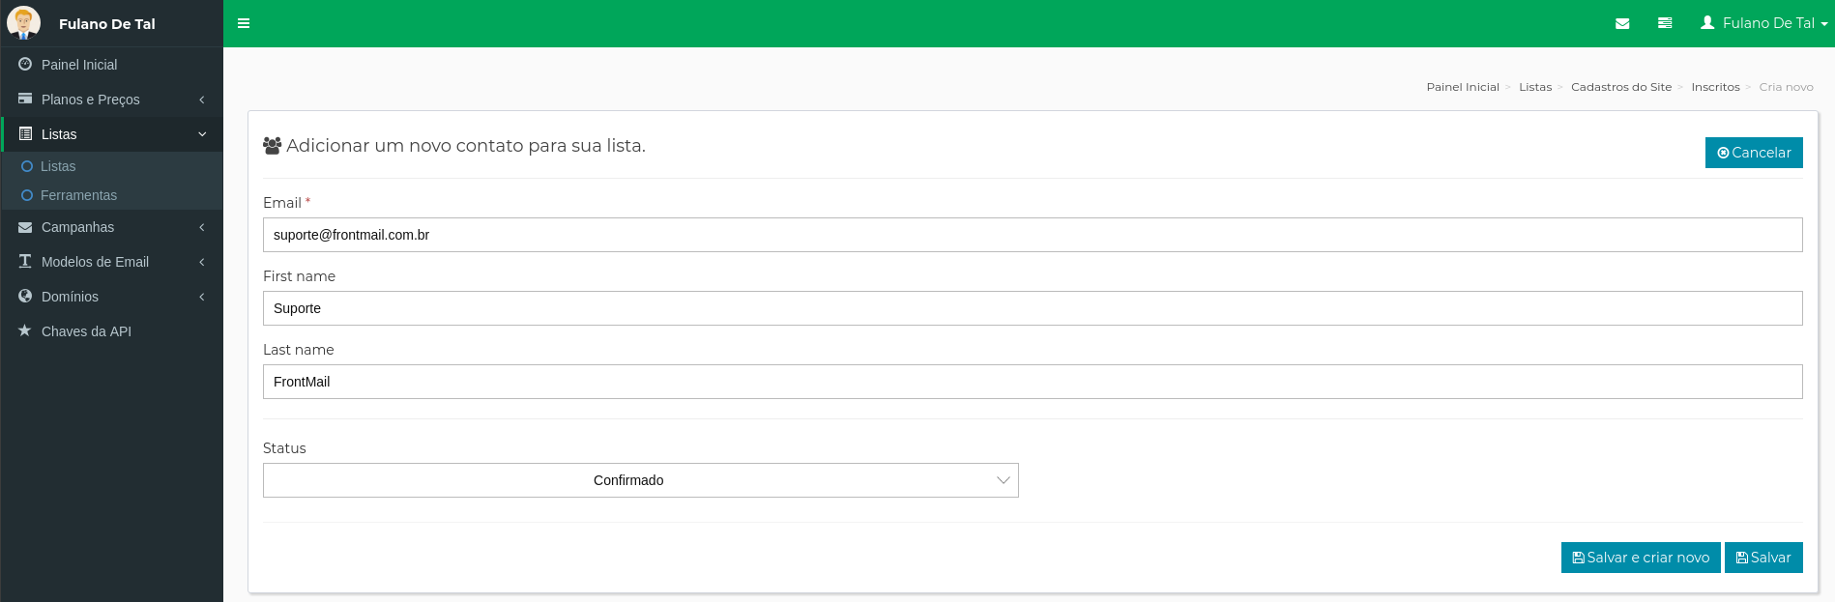Image resolution: width=1835 pixels, height=602 pixels.
Task: Click the Cria novo breadcrumb text
Action: [x=1786, y=87]
